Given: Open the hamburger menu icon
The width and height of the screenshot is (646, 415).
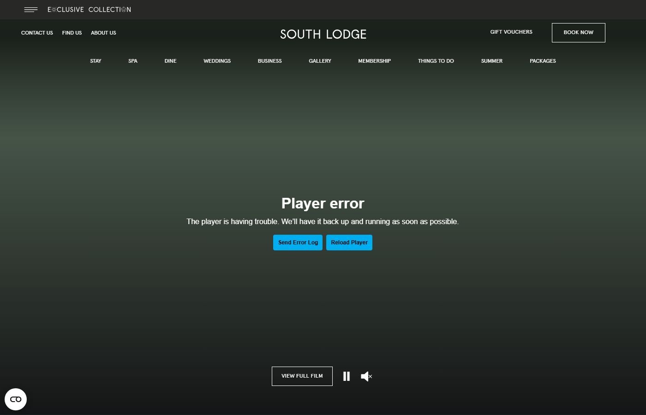Looking at the screenshot, I should [31, 10].
